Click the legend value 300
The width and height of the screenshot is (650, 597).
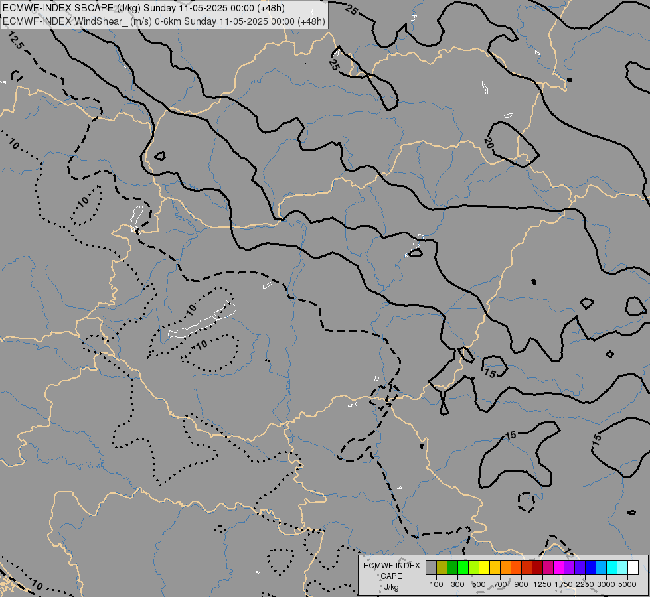(457, 584)
